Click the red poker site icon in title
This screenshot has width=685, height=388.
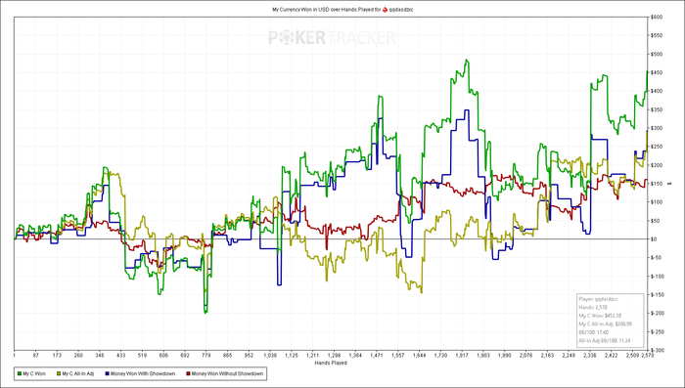coord(385,9)
